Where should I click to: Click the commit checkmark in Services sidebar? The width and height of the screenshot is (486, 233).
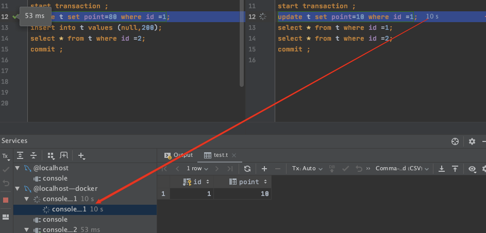(x=6, y=169)
